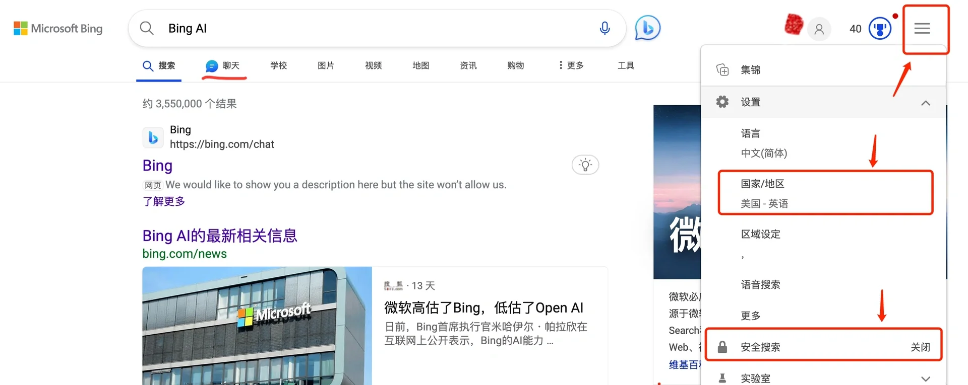968x385 pixels.
Task: Open the Bing result title link
Action: click(157, 166)
